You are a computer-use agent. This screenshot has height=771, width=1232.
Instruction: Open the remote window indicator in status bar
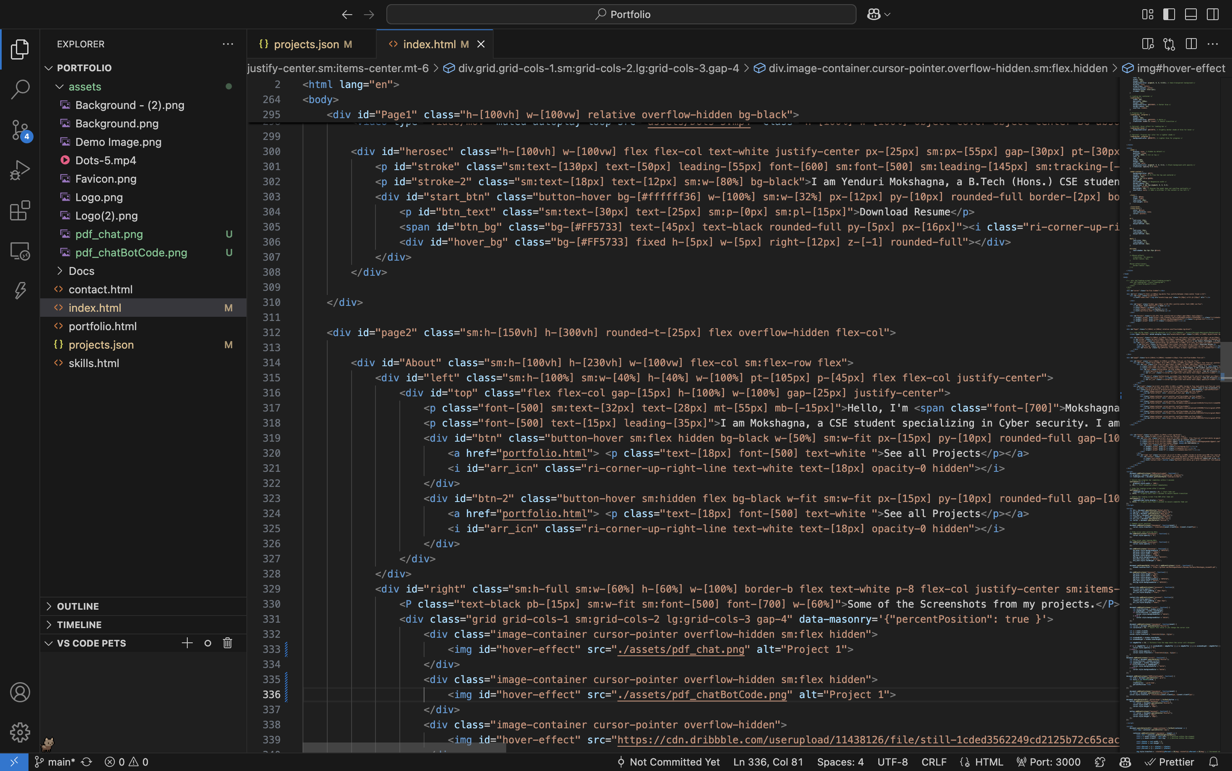pos(14,762)
